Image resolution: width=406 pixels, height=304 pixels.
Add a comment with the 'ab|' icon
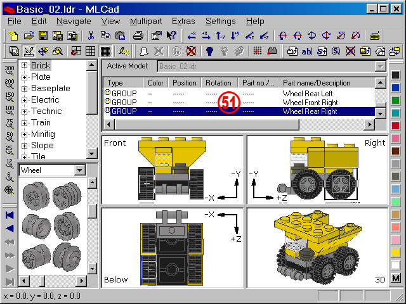307,51
